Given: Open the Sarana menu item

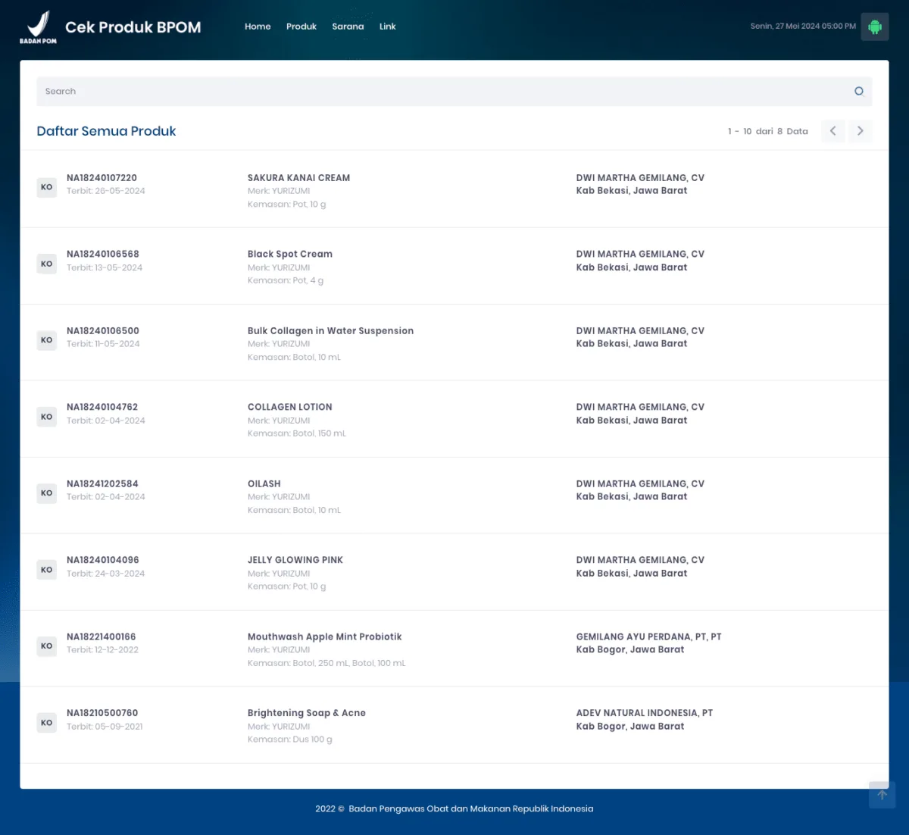Looking at the screenshot, I should click(348, 27).
